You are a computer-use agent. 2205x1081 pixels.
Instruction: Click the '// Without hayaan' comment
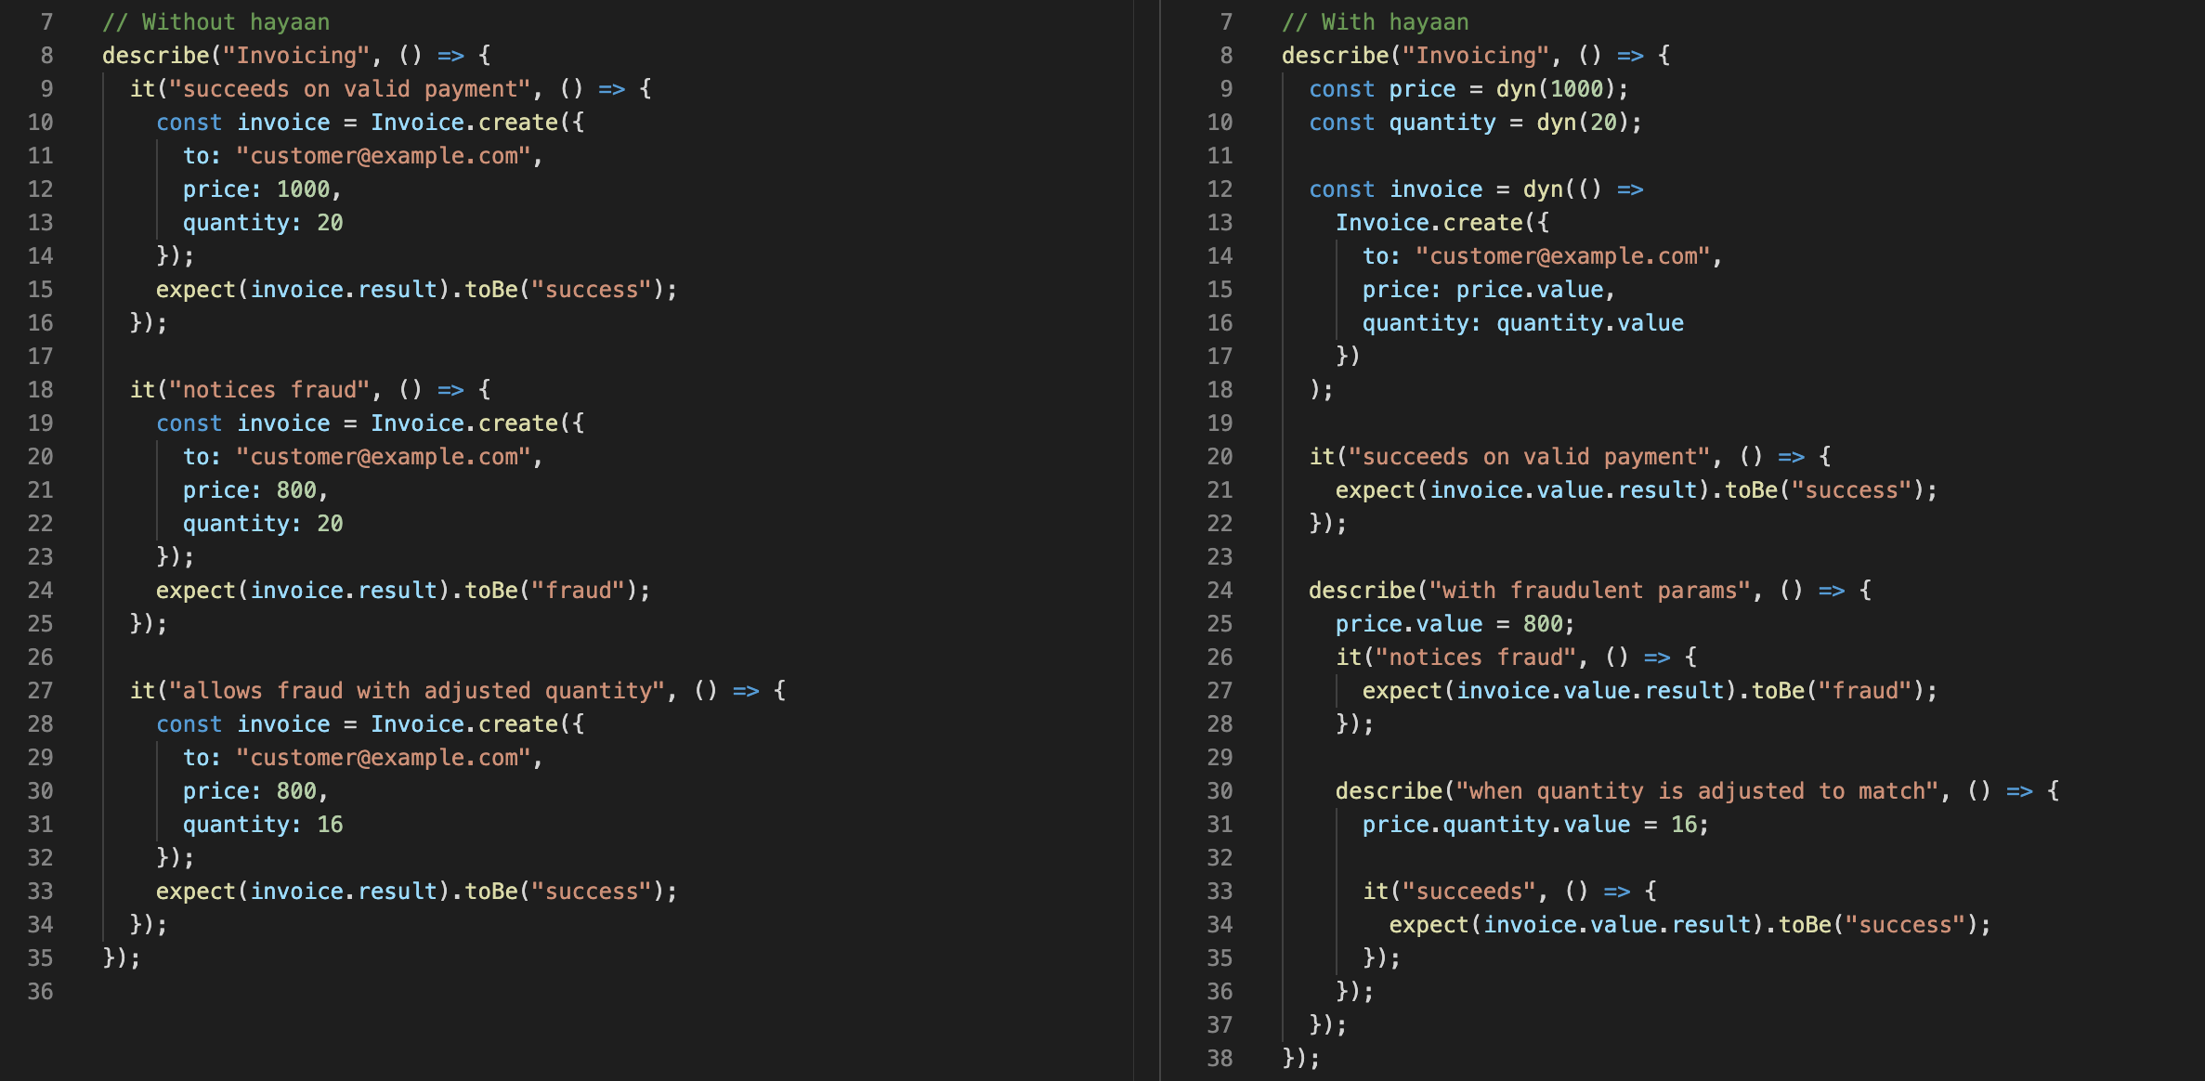coord(215,22)
